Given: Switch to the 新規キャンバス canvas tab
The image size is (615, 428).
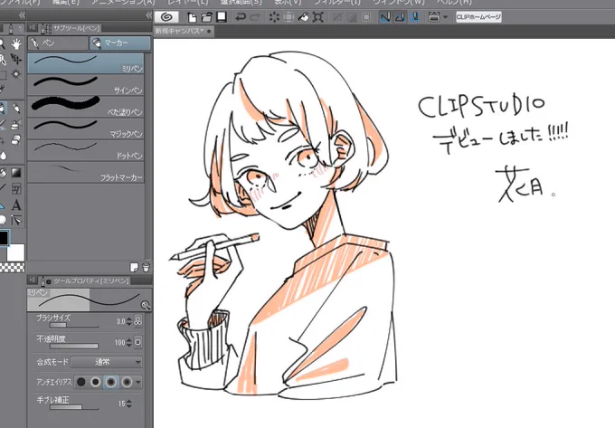Looking at the screenshot, I should coord(184,31).
